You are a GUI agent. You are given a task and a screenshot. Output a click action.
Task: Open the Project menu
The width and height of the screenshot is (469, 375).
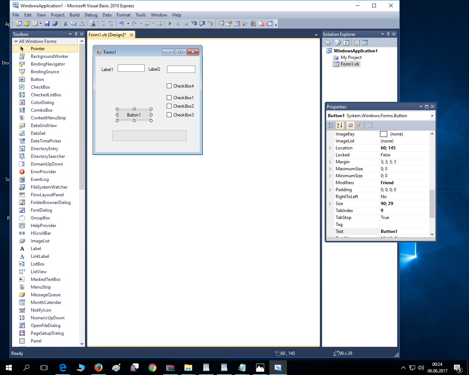58,15
